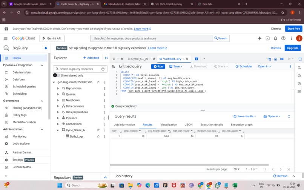Pin BigQuery to navigation menu

46,48
